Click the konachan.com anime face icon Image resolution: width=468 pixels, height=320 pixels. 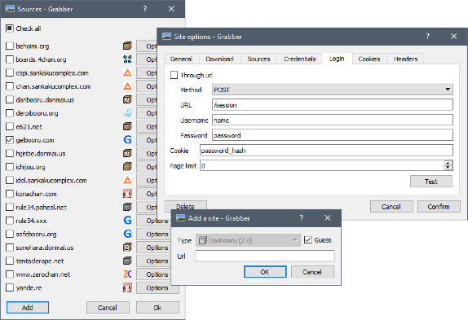(x=127, y=193)
